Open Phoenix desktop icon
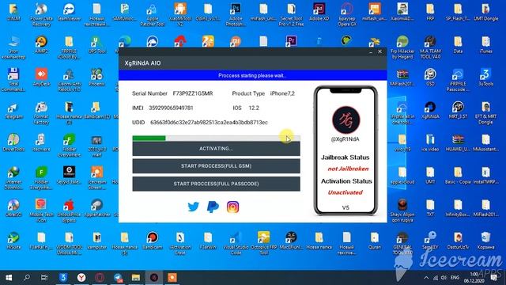506x285 pixels. (x=96, y=78)
